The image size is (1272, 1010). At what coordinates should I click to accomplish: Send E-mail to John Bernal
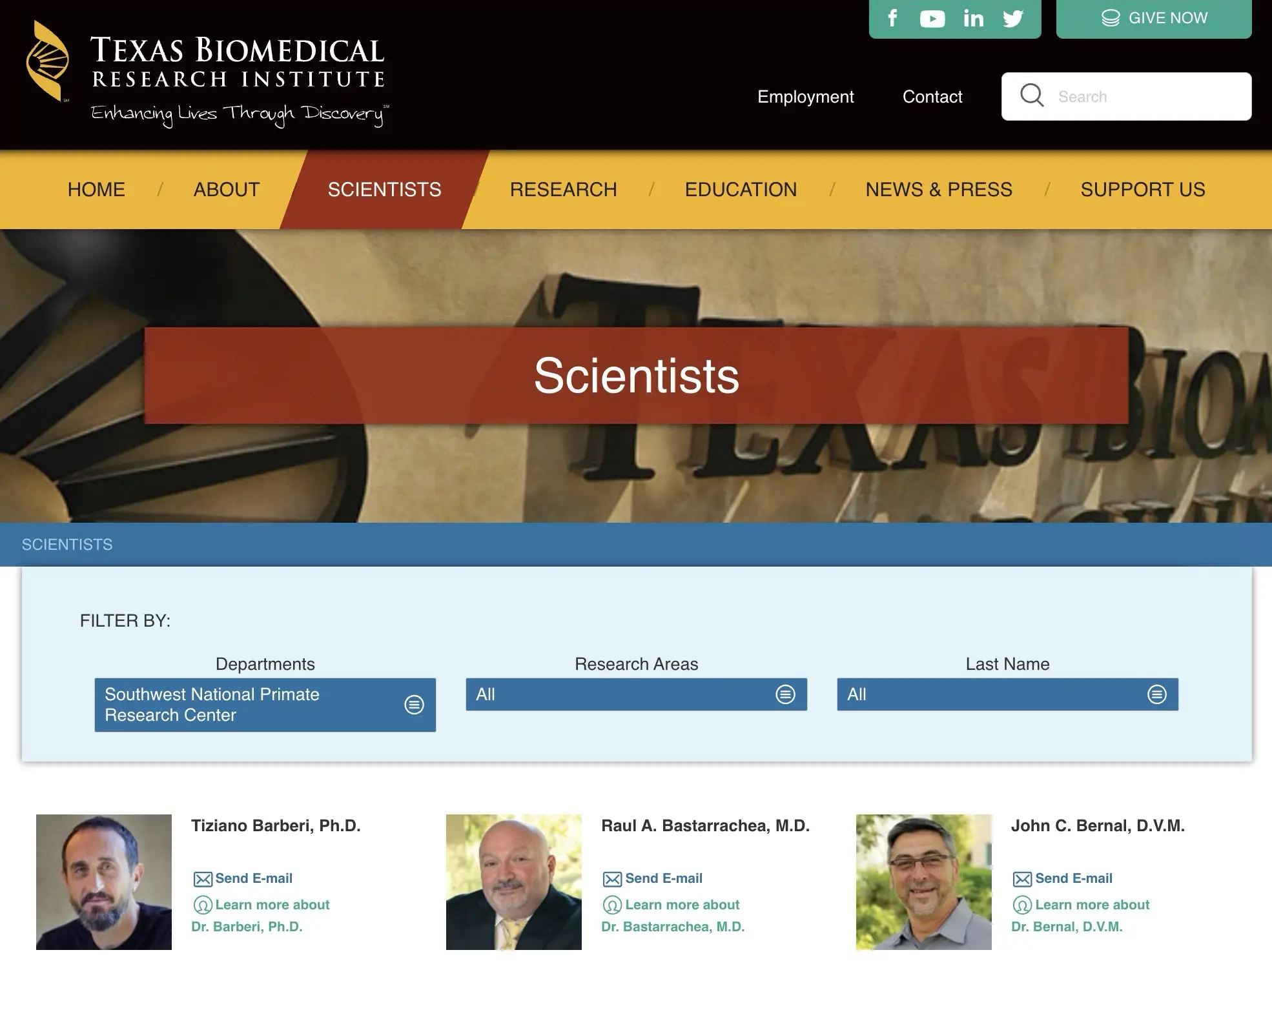(1074, 878)
